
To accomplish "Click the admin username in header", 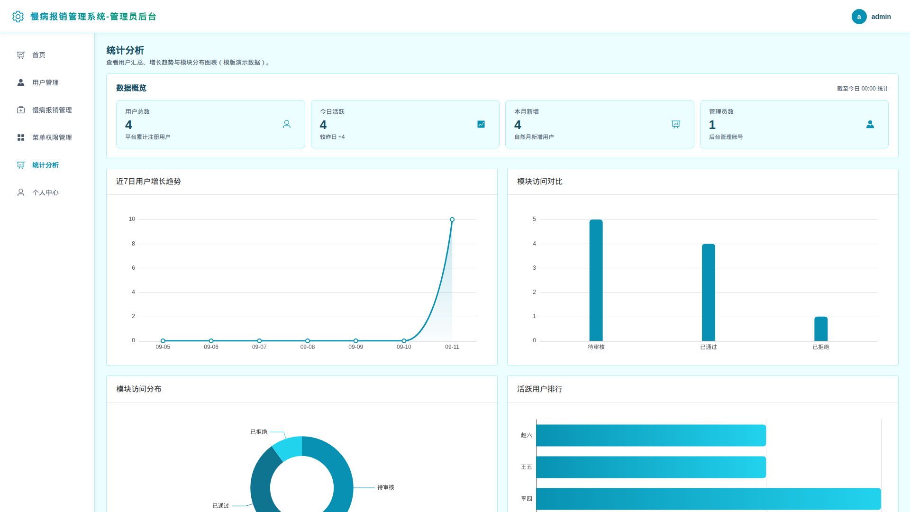I will tap(881, 17).
